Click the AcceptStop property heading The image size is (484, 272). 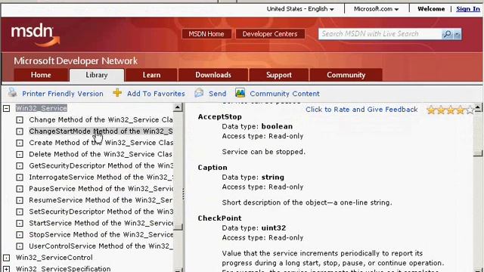tap(220, 117)
